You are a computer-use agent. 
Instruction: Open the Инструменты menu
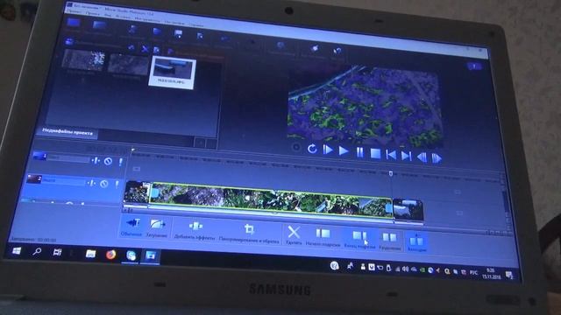click(x=147, y=19)
